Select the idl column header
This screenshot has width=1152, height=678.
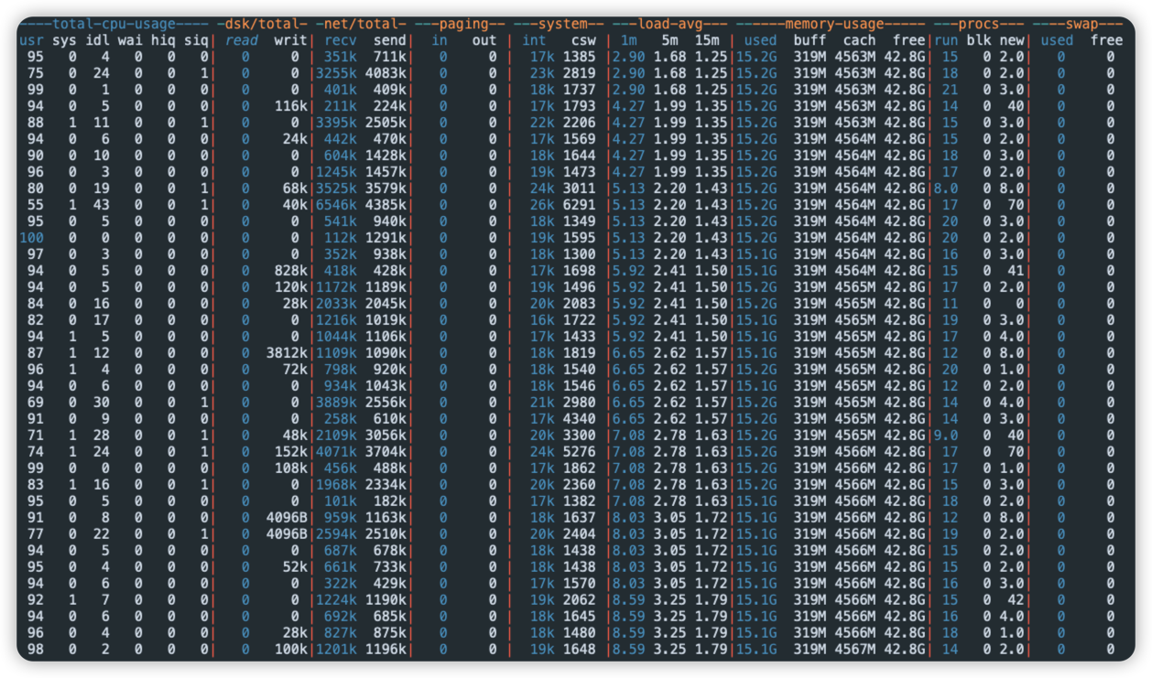(97, 40)
